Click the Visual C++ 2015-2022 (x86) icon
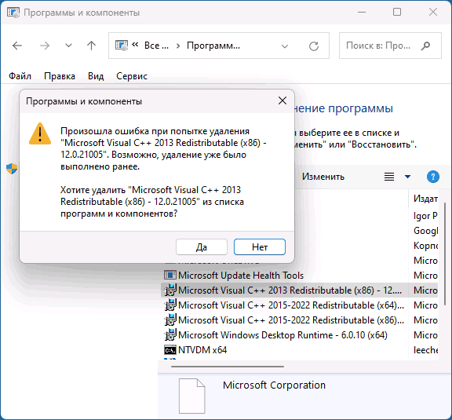452x420 pixels. pos(170,320)
